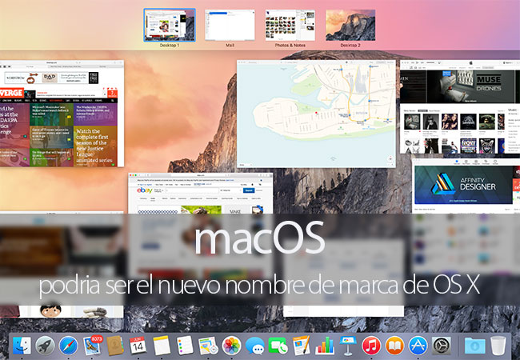Open Mail with 8073 unread badge
Screen dimensions: 520x360
pos(92,346)
